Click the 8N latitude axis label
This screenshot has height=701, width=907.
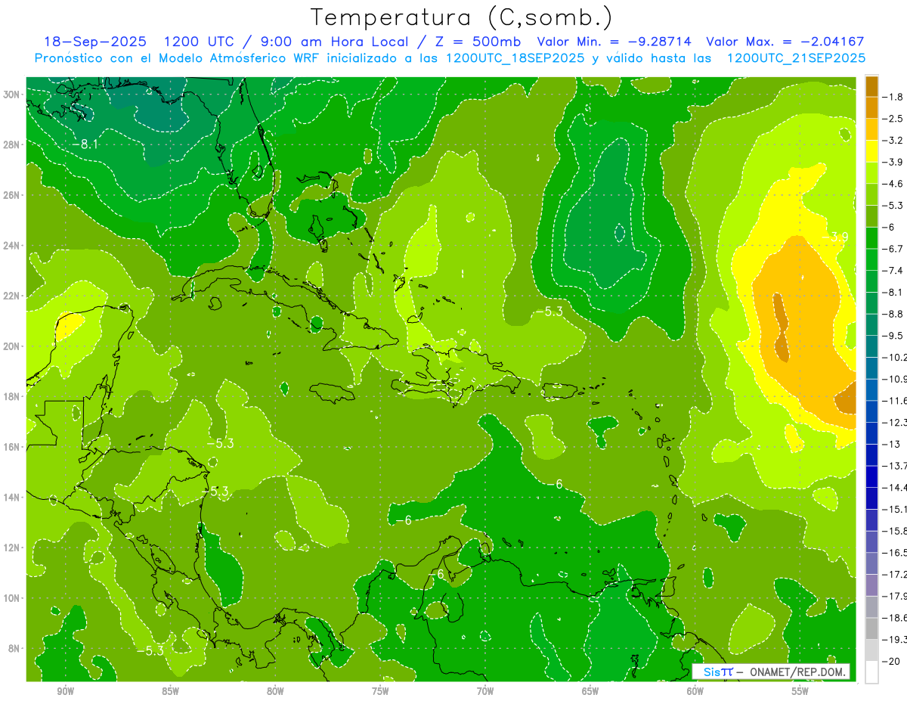click(x=14, y=648)
